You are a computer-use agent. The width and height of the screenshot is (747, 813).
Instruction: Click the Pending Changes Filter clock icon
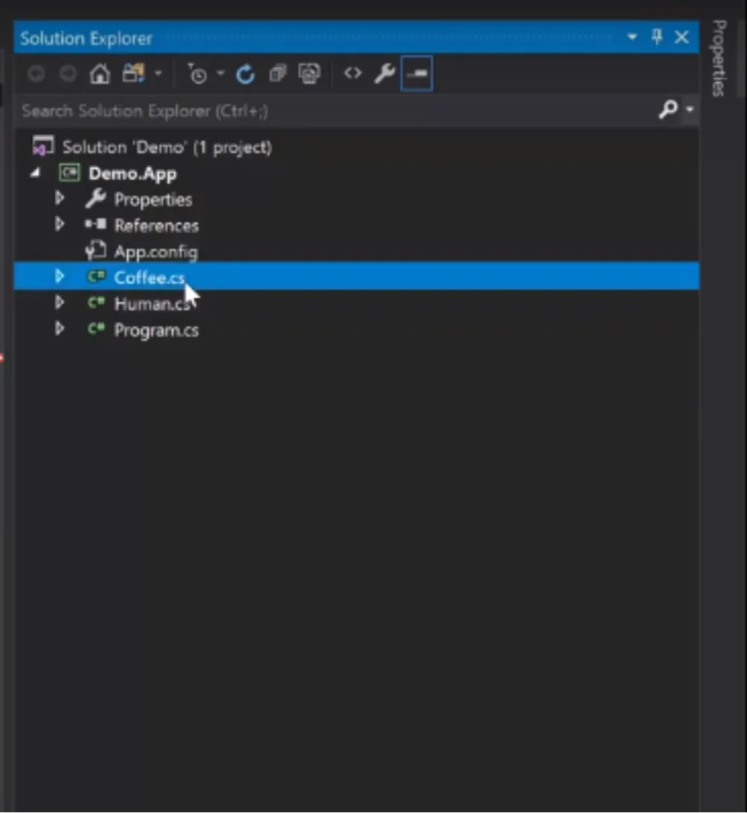[198, 74]
